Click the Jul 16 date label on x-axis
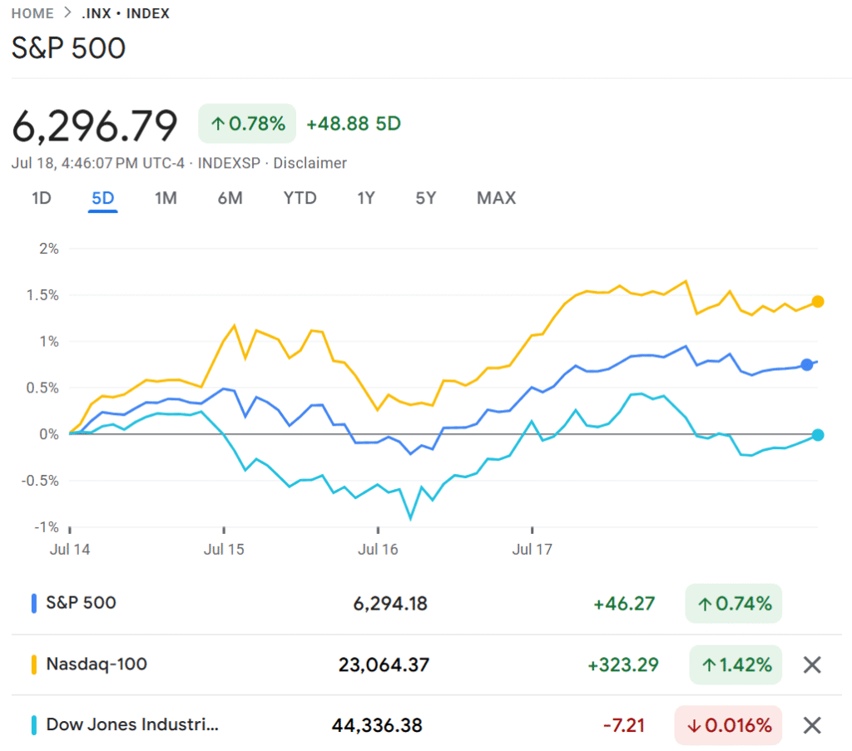Image resolution: width=852 pixels, height=751 pixels. pyautogui.click(x=378, y=550)
